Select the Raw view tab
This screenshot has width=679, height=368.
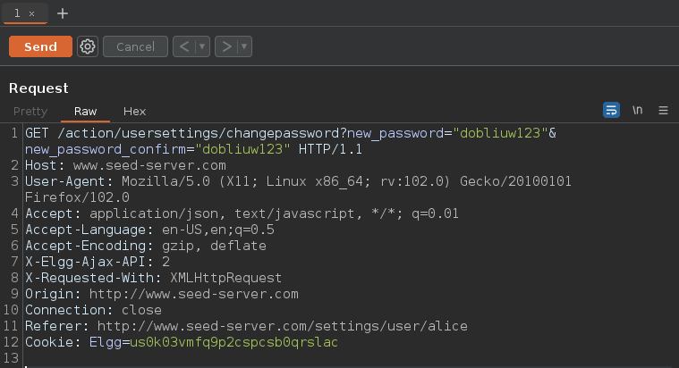pos(86,111)
